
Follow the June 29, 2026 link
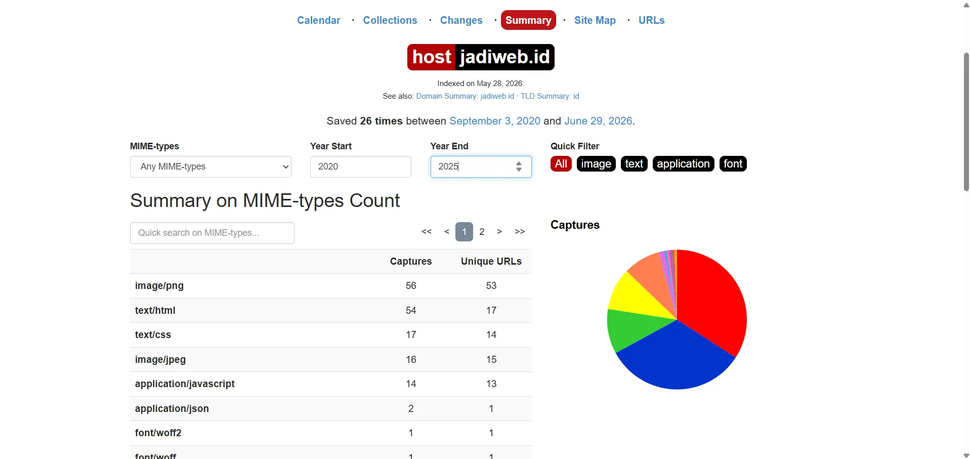coord(598,121)
